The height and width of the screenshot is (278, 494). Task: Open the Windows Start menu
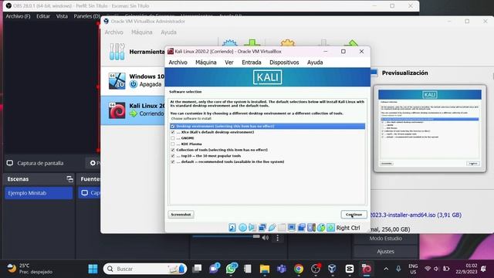coord(93,269)
